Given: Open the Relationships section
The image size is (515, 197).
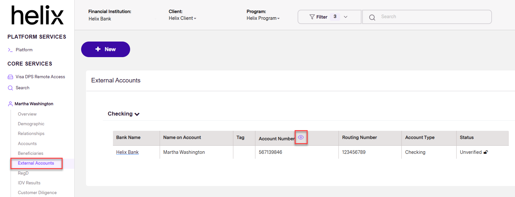Looking at the screenshot, I should [31, 134].
